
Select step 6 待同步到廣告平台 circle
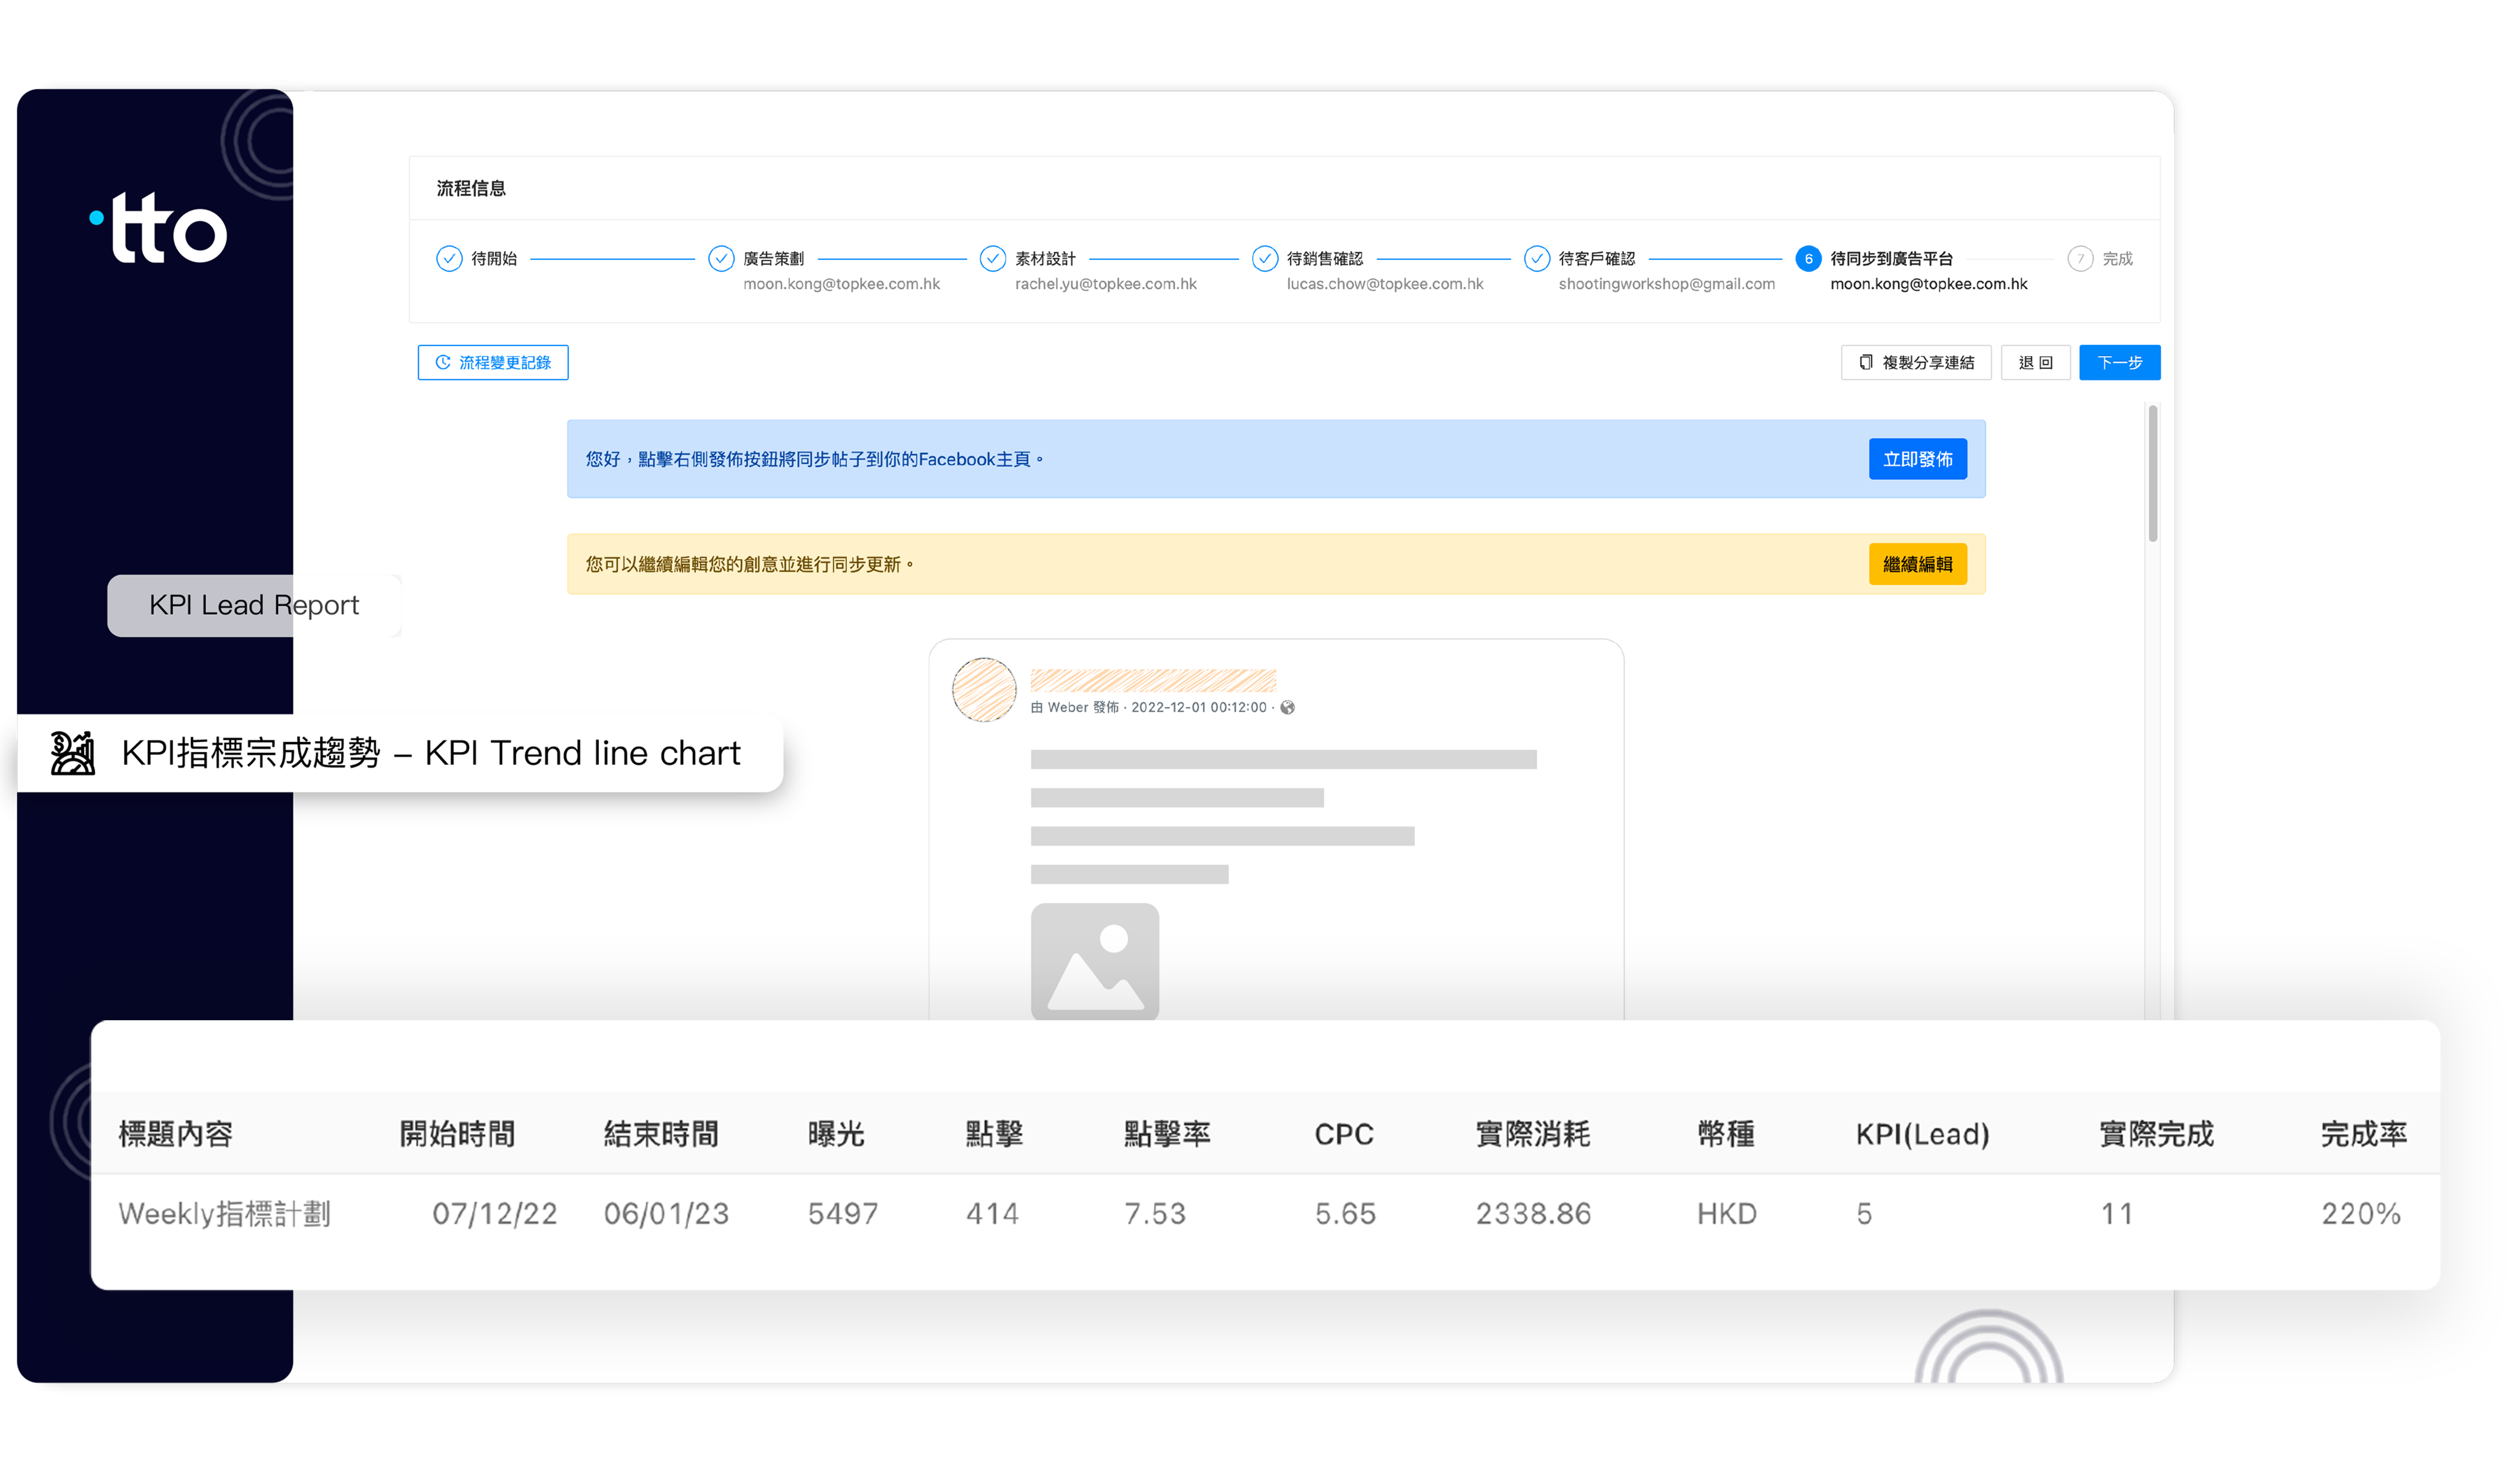click(1808, 259)
